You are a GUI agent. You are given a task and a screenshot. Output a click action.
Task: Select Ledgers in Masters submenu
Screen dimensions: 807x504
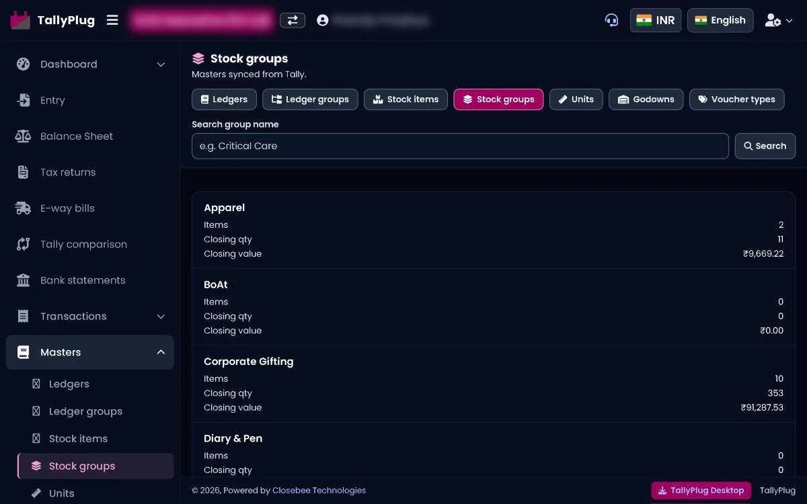point(95,384)
